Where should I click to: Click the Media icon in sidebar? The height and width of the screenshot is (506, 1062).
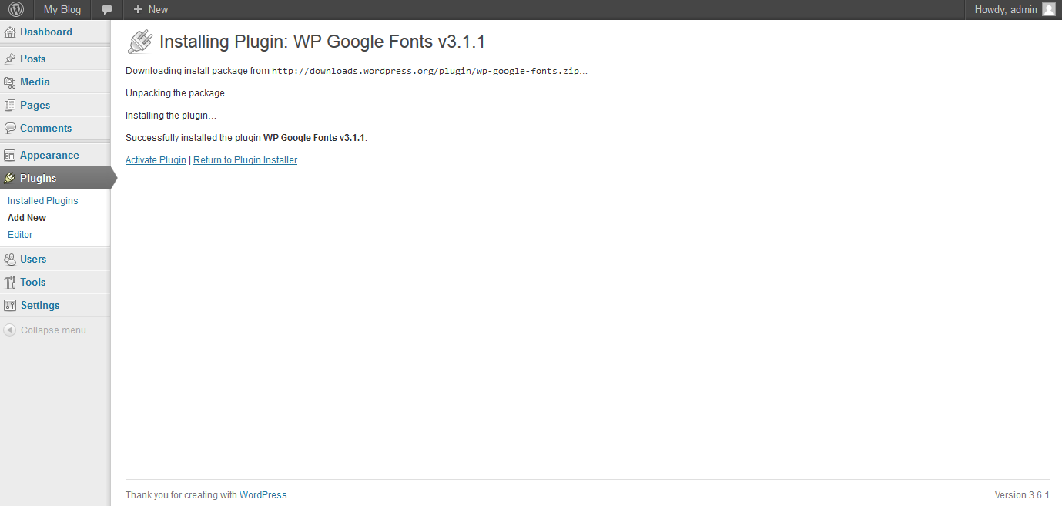[x=10, y=82]
